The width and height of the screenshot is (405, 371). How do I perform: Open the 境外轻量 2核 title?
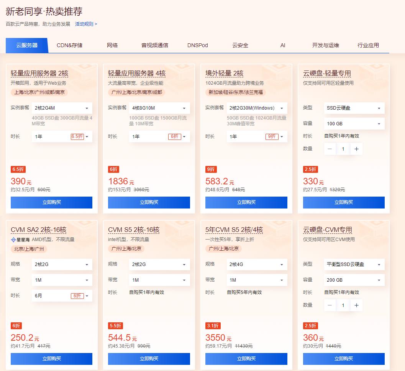pos(224,73)
